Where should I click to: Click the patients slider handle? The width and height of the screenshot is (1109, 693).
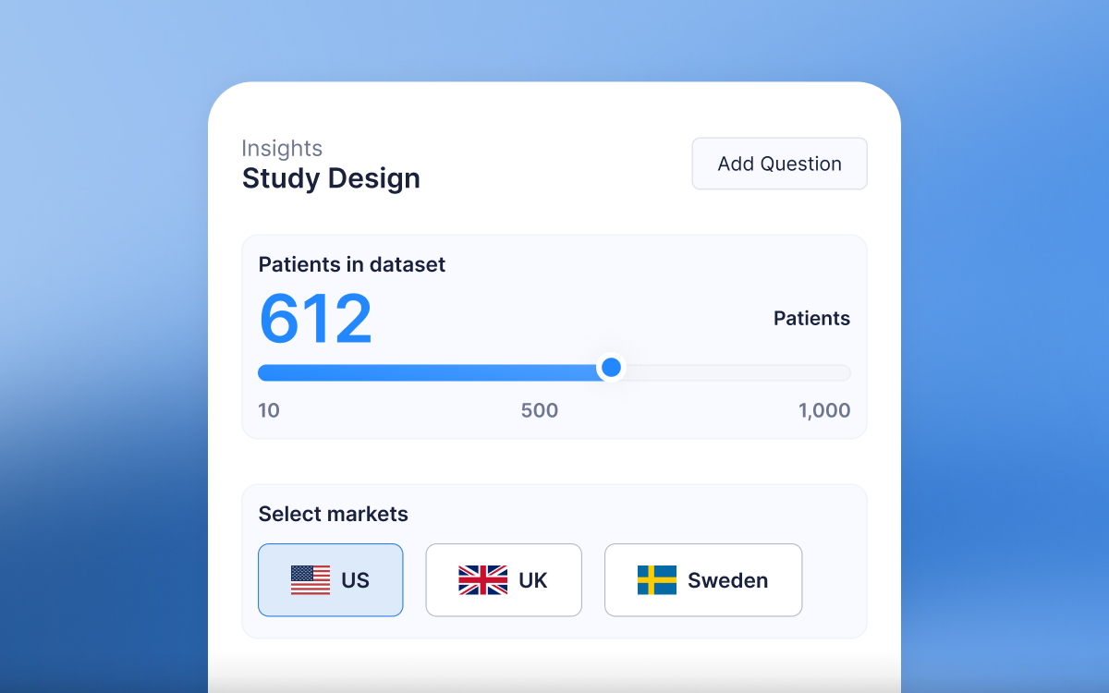click(610, 368)
